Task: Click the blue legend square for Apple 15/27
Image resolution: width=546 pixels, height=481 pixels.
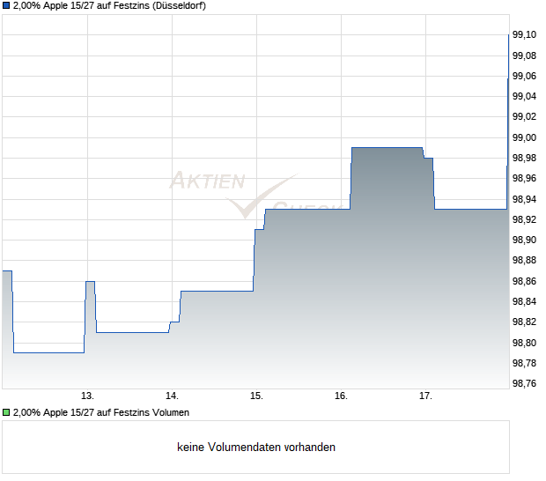Action: 6,6
